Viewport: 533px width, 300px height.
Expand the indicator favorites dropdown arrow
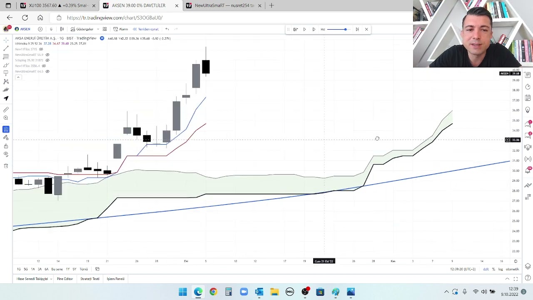point(98,29)
